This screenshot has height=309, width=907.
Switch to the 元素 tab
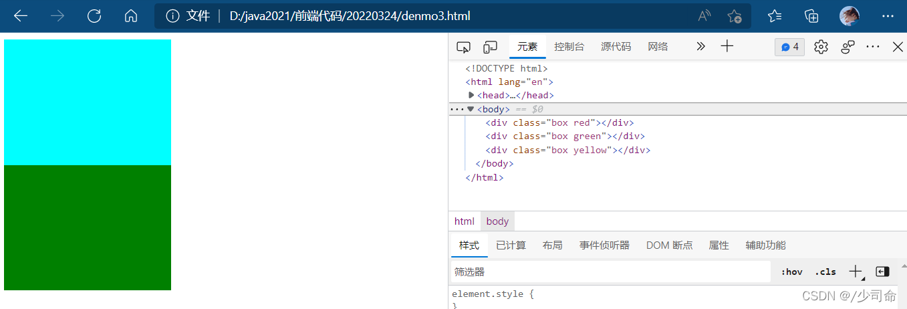527,47
